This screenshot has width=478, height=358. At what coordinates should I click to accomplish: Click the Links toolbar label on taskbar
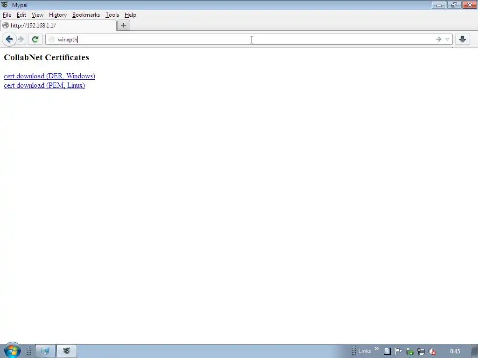point(365,351)
